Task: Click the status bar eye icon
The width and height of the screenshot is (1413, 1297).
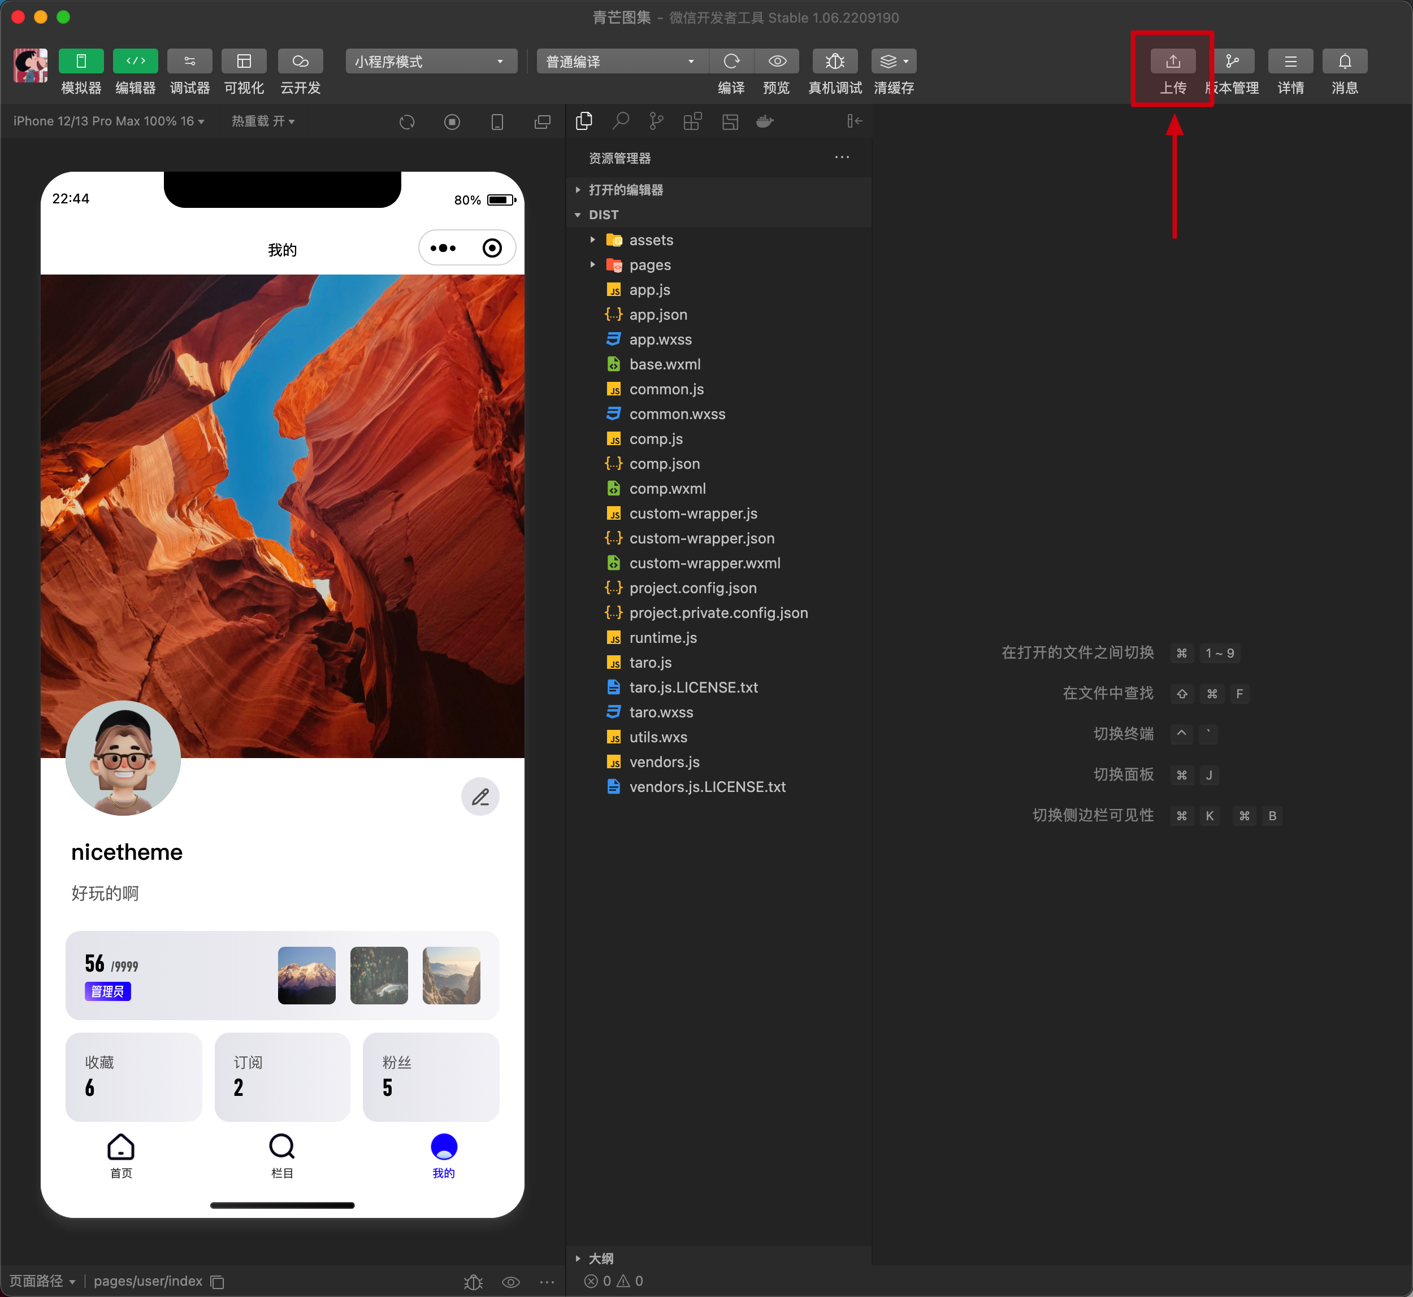Action: 512,1282
